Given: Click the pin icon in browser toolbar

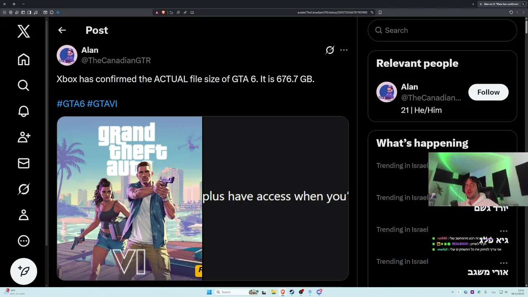Looking at the screenshot, I should coord(17,12).
